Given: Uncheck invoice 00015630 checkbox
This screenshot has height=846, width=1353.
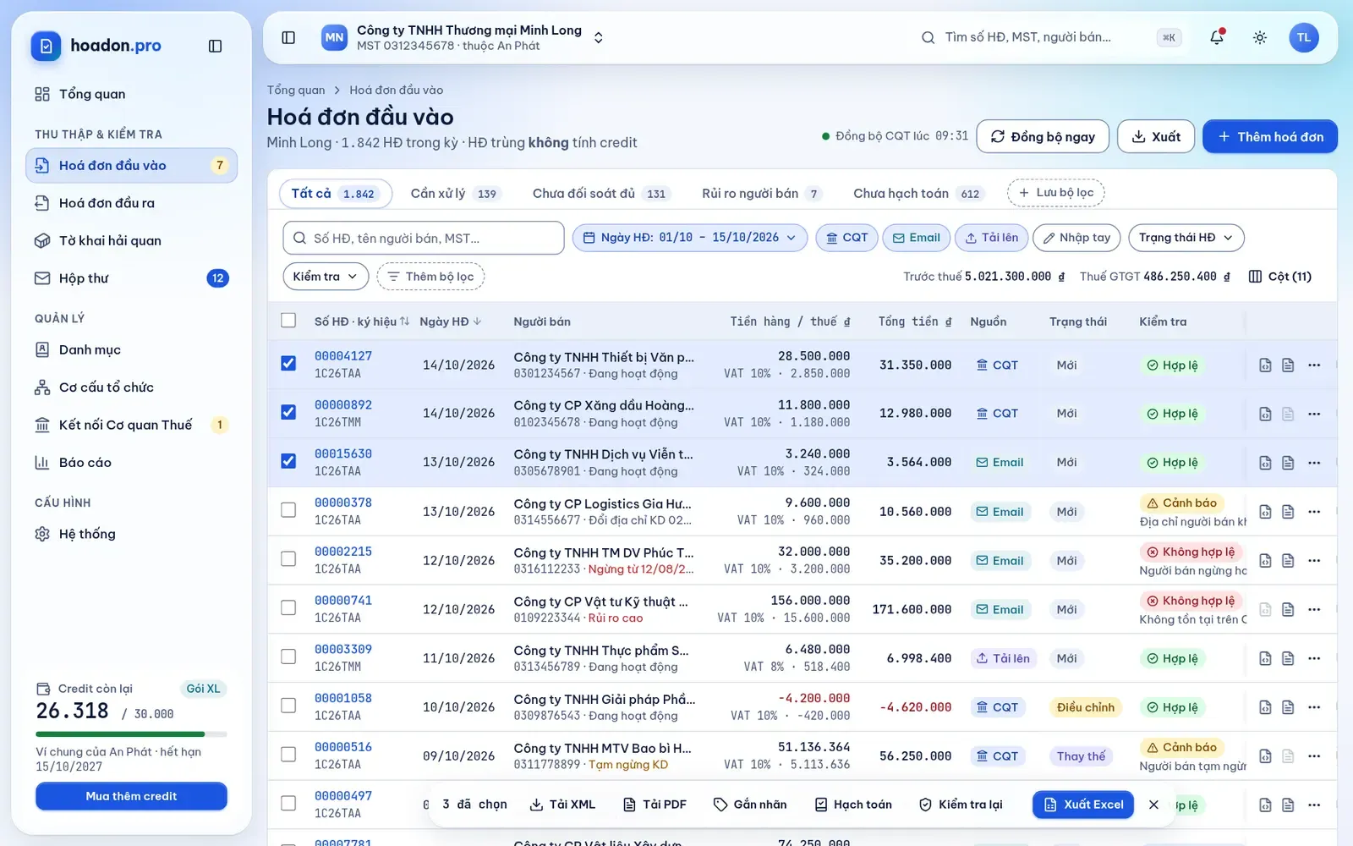Looking at the screenshot, I should (288, 461).
